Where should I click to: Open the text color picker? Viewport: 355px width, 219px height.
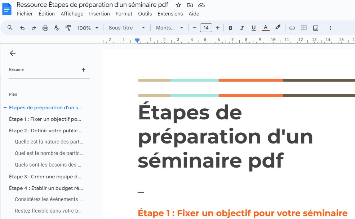tap(266, 28)
